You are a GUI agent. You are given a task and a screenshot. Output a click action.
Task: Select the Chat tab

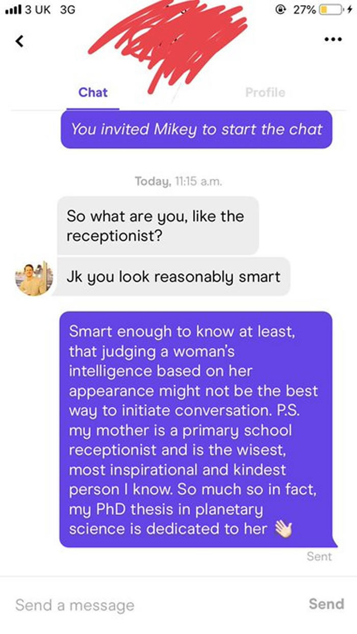pos(93,92)
